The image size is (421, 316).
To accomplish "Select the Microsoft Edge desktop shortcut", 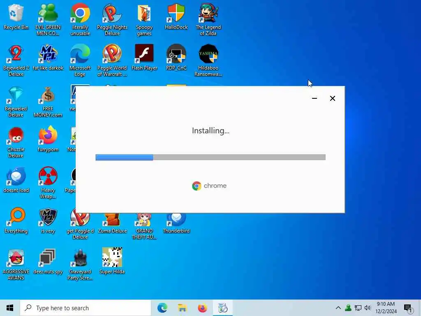I will 80,60.
